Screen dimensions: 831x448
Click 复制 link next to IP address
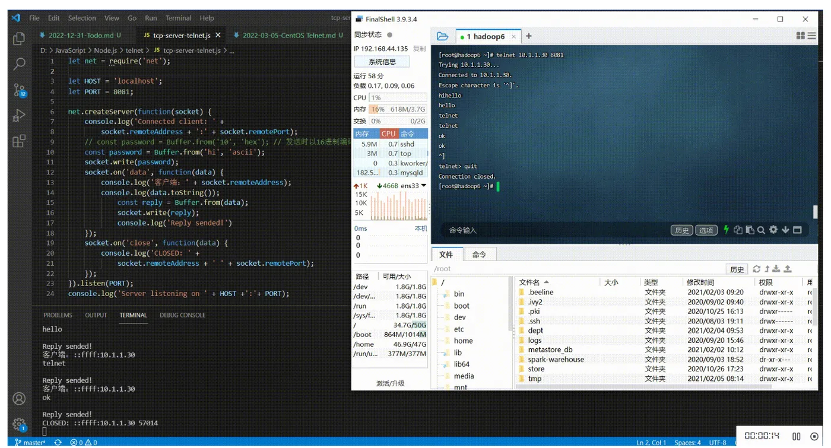pos(419,49)
